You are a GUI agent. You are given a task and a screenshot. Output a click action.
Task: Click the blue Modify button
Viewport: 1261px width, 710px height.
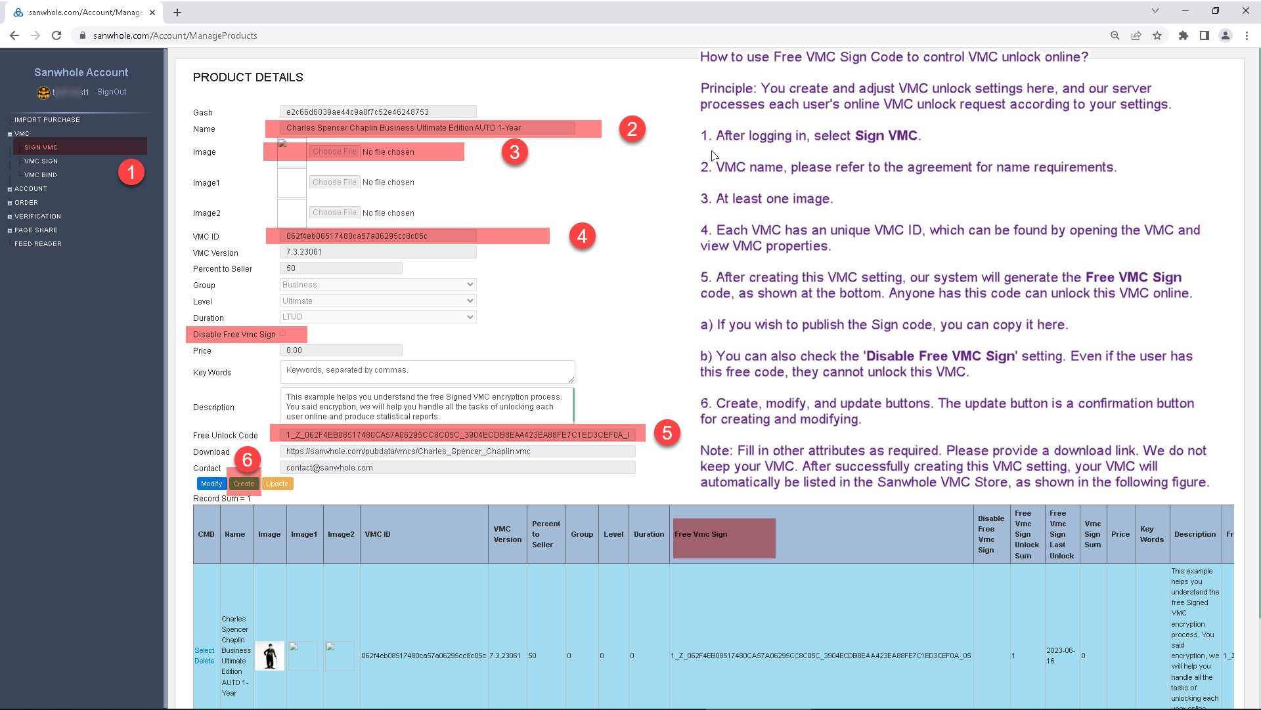coord(211,484)
